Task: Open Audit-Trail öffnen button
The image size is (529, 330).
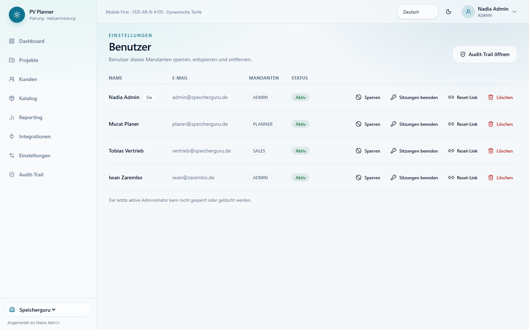Action: pyautogui.click(x=485, y=54)
